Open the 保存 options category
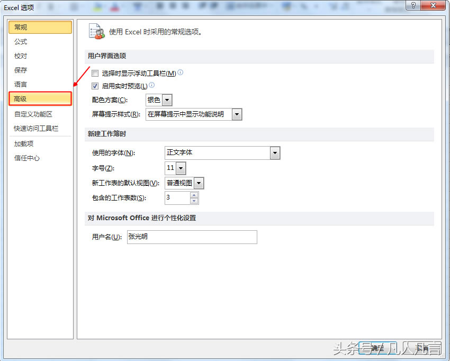The image size is (450, 361). coord(40,70)
